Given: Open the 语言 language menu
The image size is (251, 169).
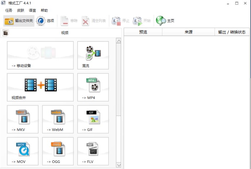Looking at the screenshot, I should (x=32, y=10).
